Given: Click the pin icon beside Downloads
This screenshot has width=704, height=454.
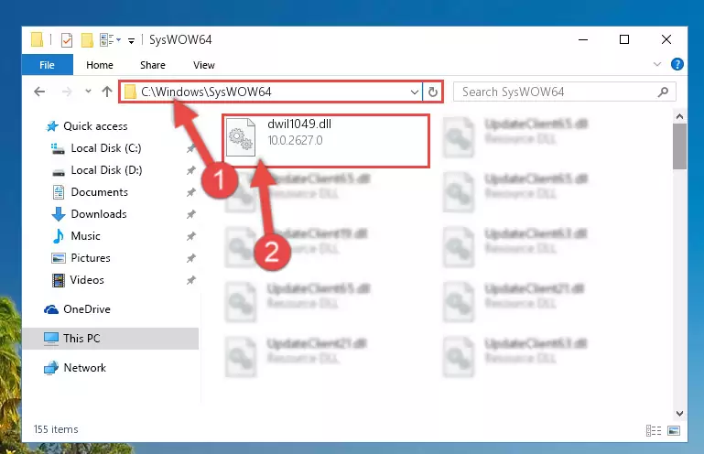Looking at the screenshot, I should point(191,214).
